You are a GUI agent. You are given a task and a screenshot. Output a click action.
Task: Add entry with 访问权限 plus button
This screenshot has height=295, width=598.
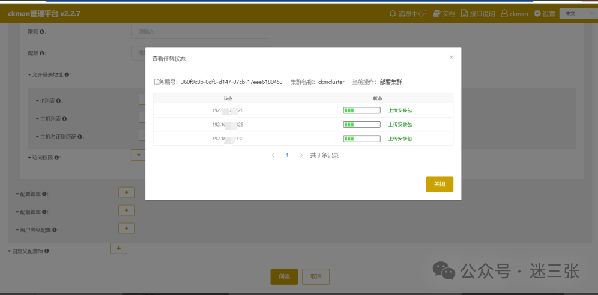tap(138, 155)
